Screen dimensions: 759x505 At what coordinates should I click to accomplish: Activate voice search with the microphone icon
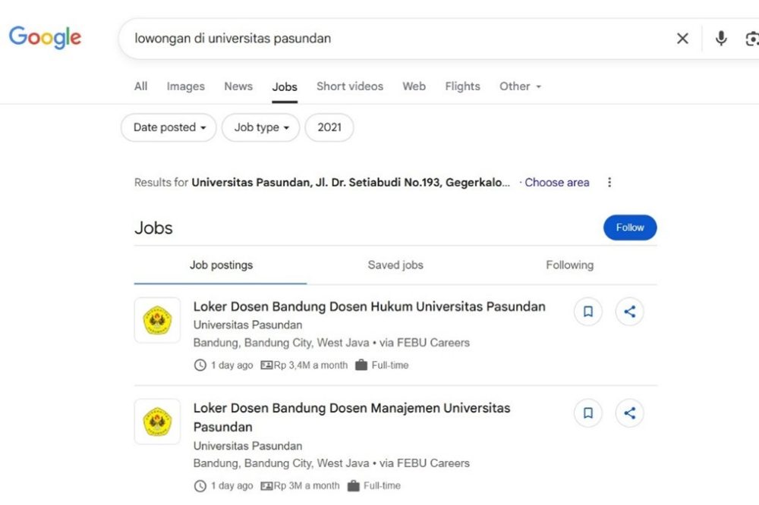coord(720,38)
